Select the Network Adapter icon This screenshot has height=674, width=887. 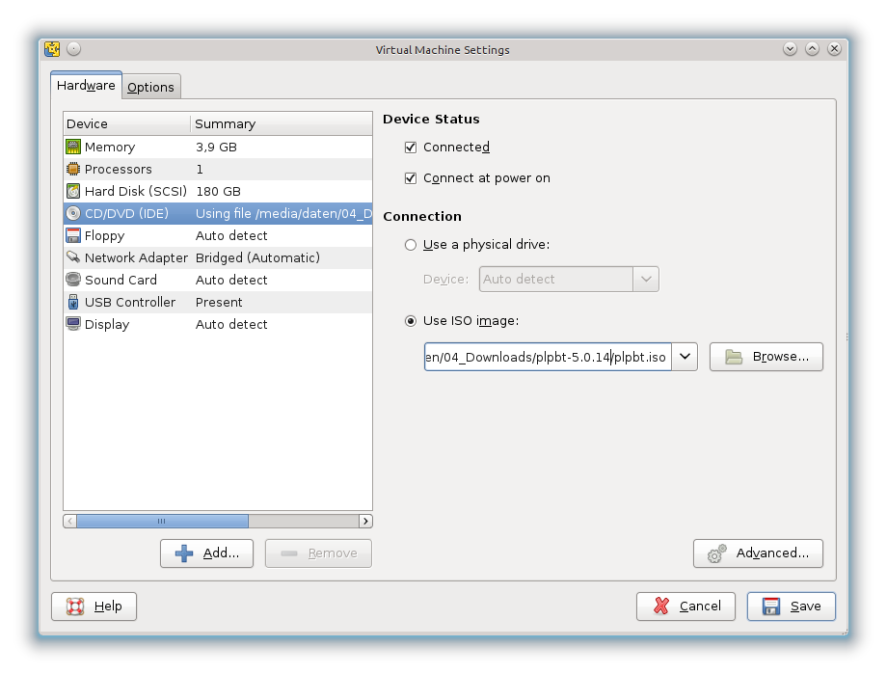[73, 257]
